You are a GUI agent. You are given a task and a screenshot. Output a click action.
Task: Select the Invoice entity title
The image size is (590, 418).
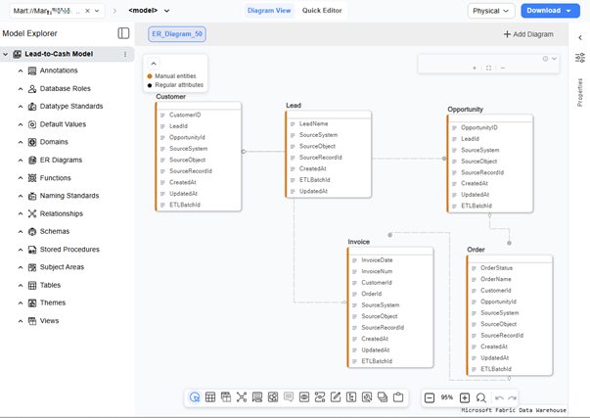[358, 242]
